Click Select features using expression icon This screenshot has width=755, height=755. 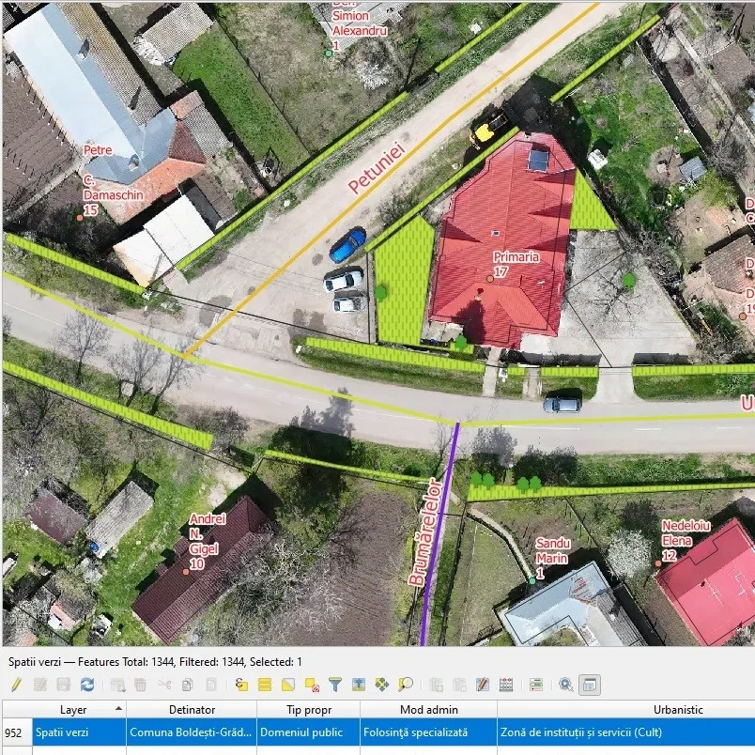[241, 685]
